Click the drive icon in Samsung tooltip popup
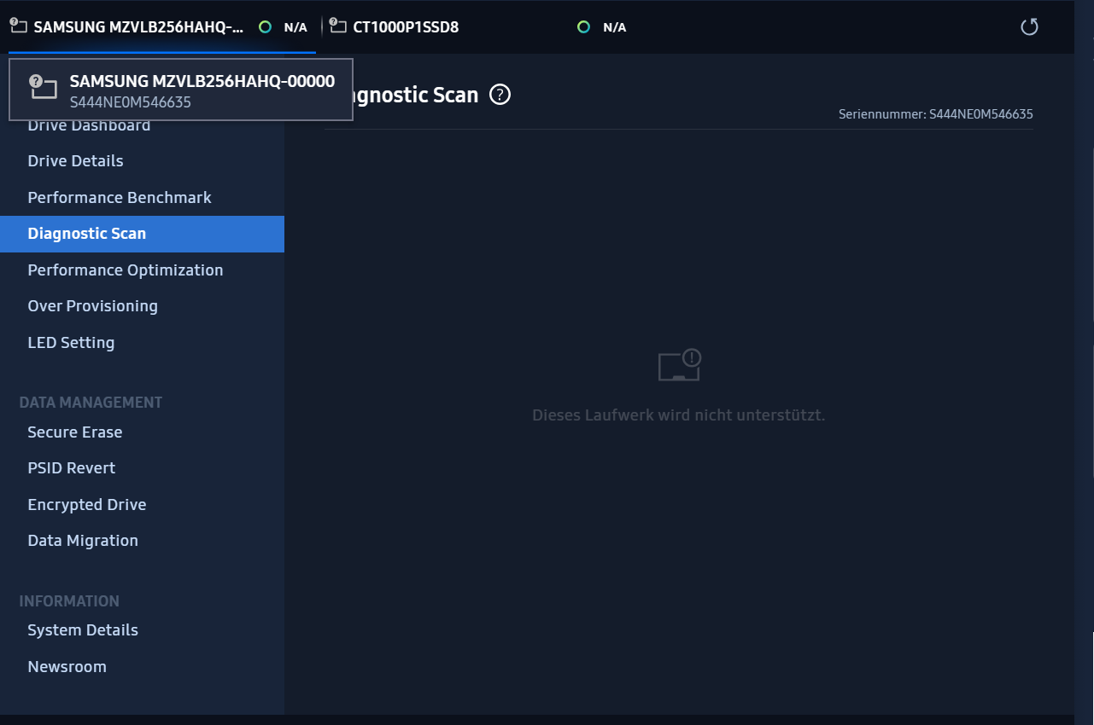This screenshot has width=1094, height=725. click(43, 87)
